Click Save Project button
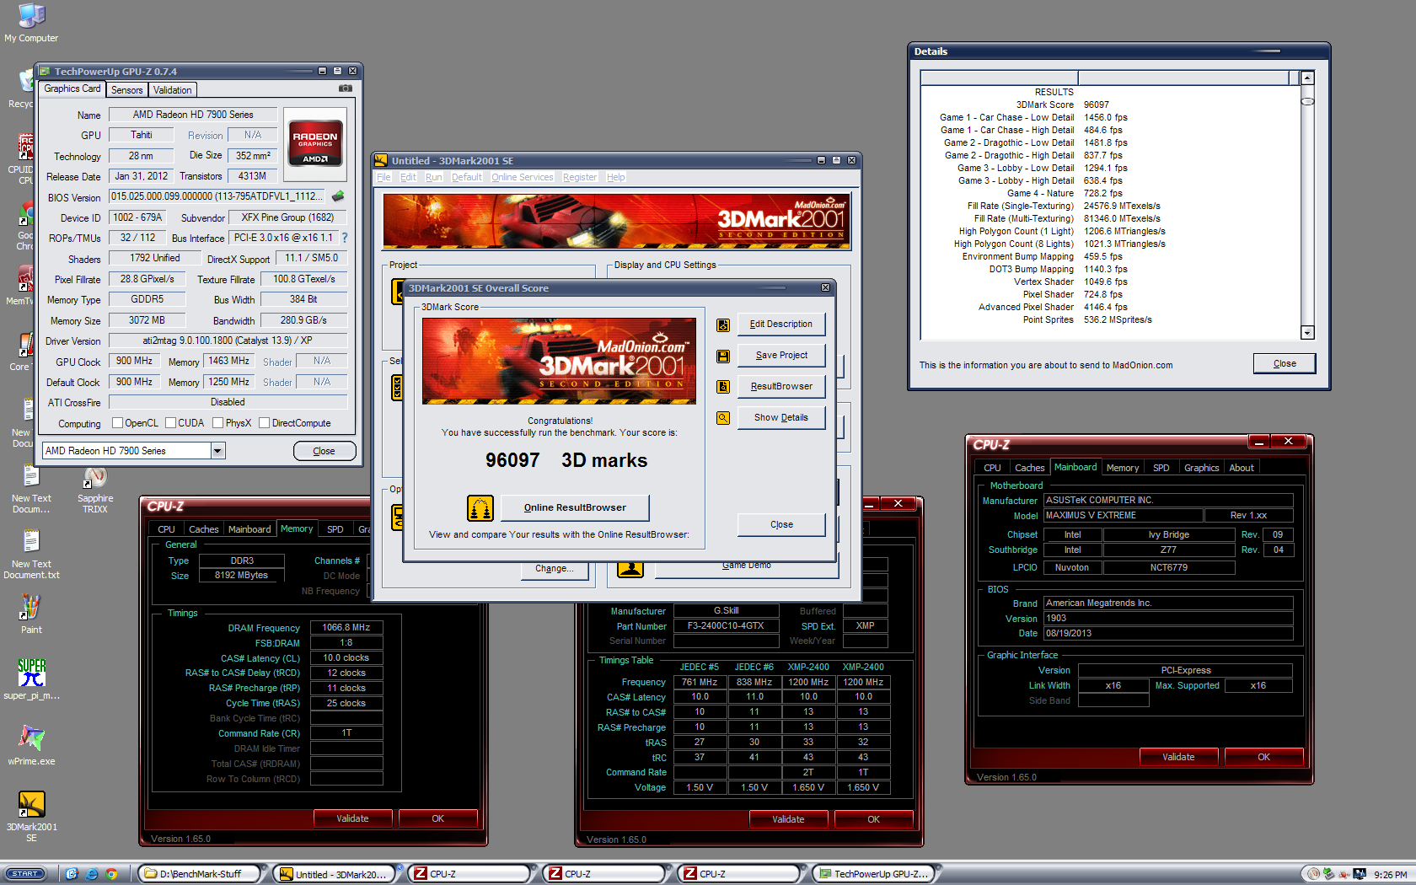This screenshot has height=885, width=1416. (x=781, y=356)
